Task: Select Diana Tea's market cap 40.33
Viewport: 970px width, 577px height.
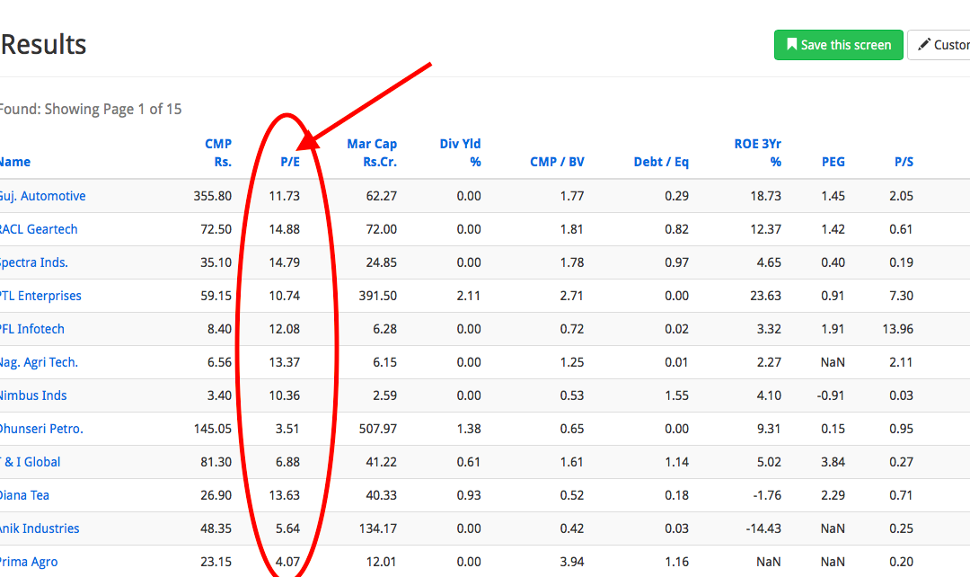Action: pos(381,495)
